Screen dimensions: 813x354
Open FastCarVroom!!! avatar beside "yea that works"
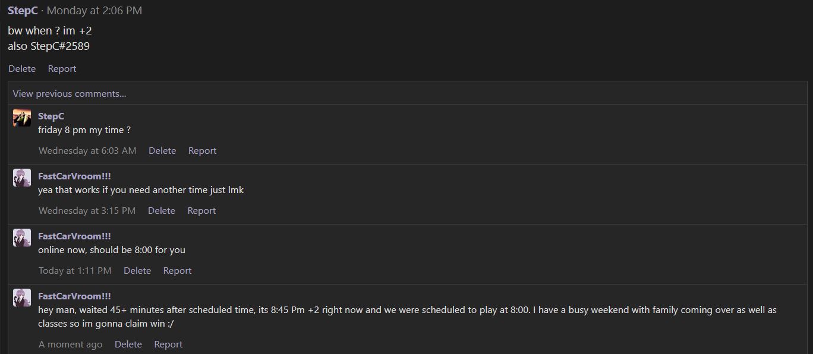coord(22,178)
